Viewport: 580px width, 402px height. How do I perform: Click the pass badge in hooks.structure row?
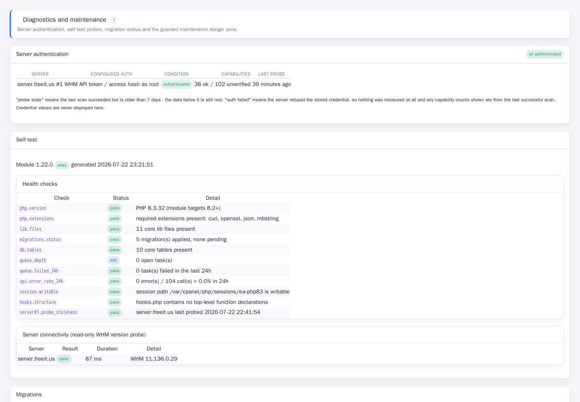click(x=114, y=302)
